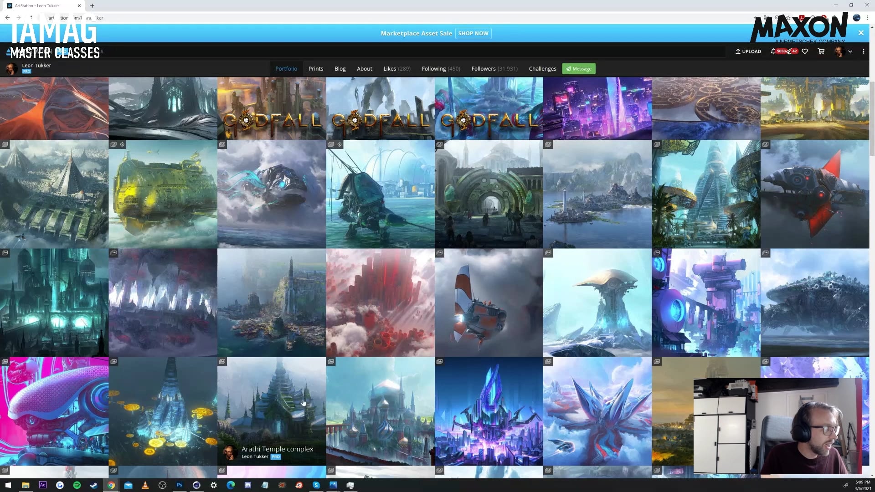Click the Leon Tukker profile name
Screen dimensions: 875x492
click(x=36, y=66)
